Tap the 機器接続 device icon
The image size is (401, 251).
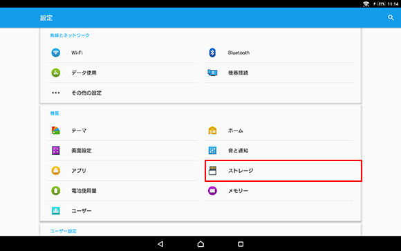pyautogui.click(x=212, y=73)
